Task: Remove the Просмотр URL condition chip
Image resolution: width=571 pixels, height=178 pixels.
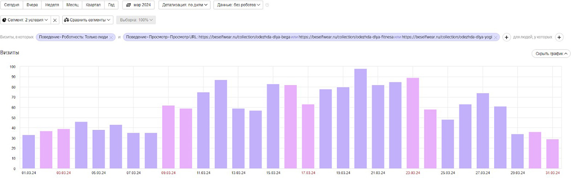Action: point(495,38)
